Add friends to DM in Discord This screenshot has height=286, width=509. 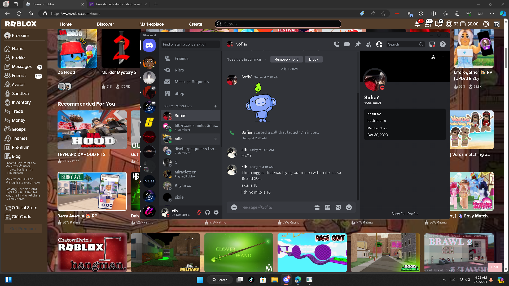[x=368, y=44]
